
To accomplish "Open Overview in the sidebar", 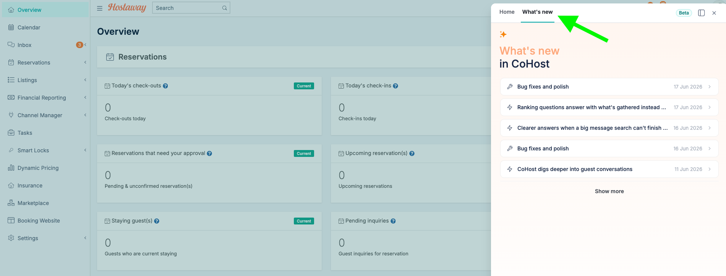I will tap(45, 10).
